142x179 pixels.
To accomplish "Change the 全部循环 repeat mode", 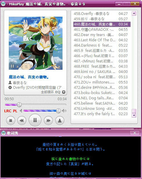I will (x=47, y=92).
